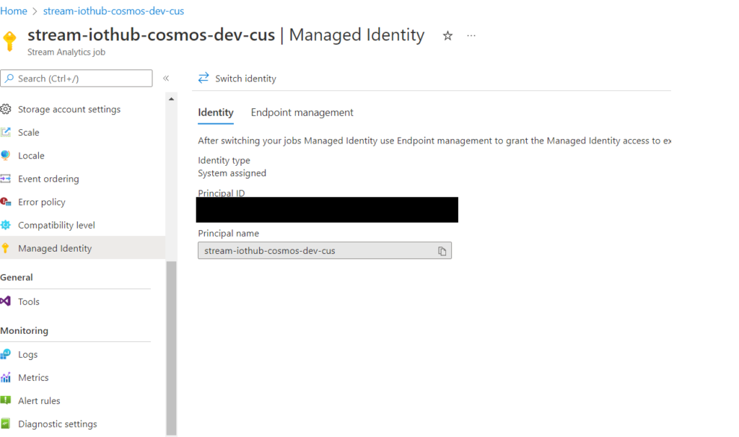Open the more options ellipsis menu
This screenshot has width=739, height=437.
point(471,36)
